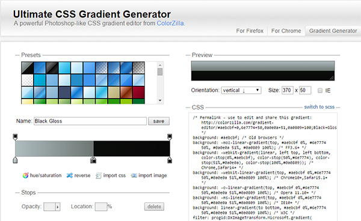Pick the dark red preset swatch

click(x=138, y=92)
